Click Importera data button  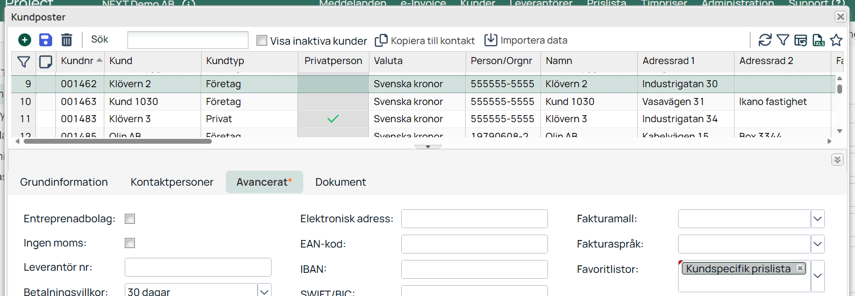pos(526,40)
